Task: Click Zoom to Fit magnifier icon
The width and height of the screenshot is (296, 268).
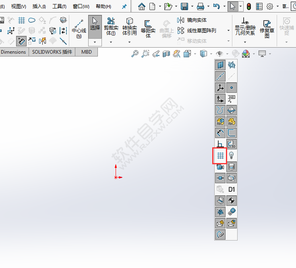Action: tap(135, 54)
